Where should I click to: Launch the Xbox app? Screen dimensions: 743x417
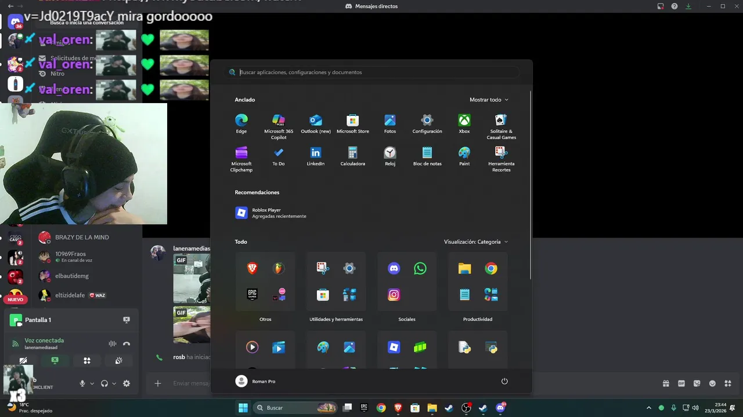pos(464,123)
